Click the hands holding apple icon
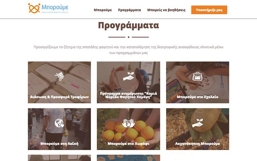The image size is (257, 161). 128,123
